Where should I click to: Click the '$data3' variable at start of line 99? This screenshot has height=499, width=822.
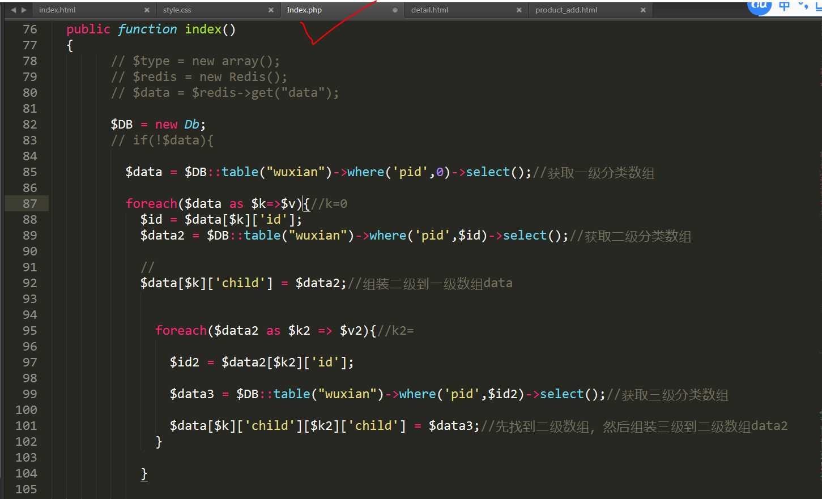click(192, 394)
